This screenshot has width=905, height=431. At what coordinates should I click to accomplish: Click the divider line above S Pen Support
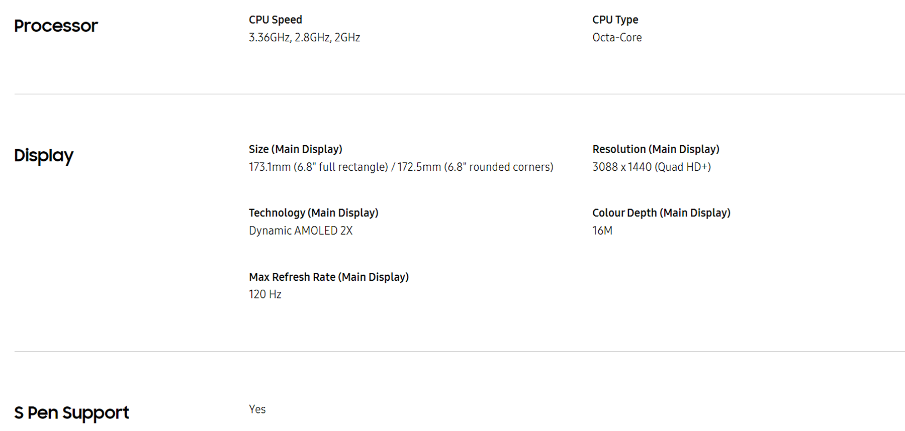pos(452,351)
